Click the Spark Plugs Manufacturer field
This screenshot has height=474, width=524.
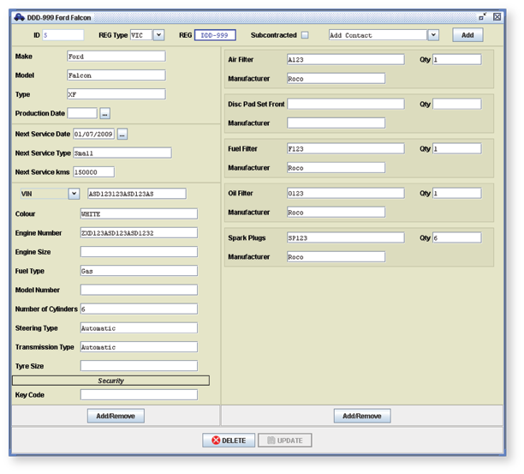coord(336,257)
